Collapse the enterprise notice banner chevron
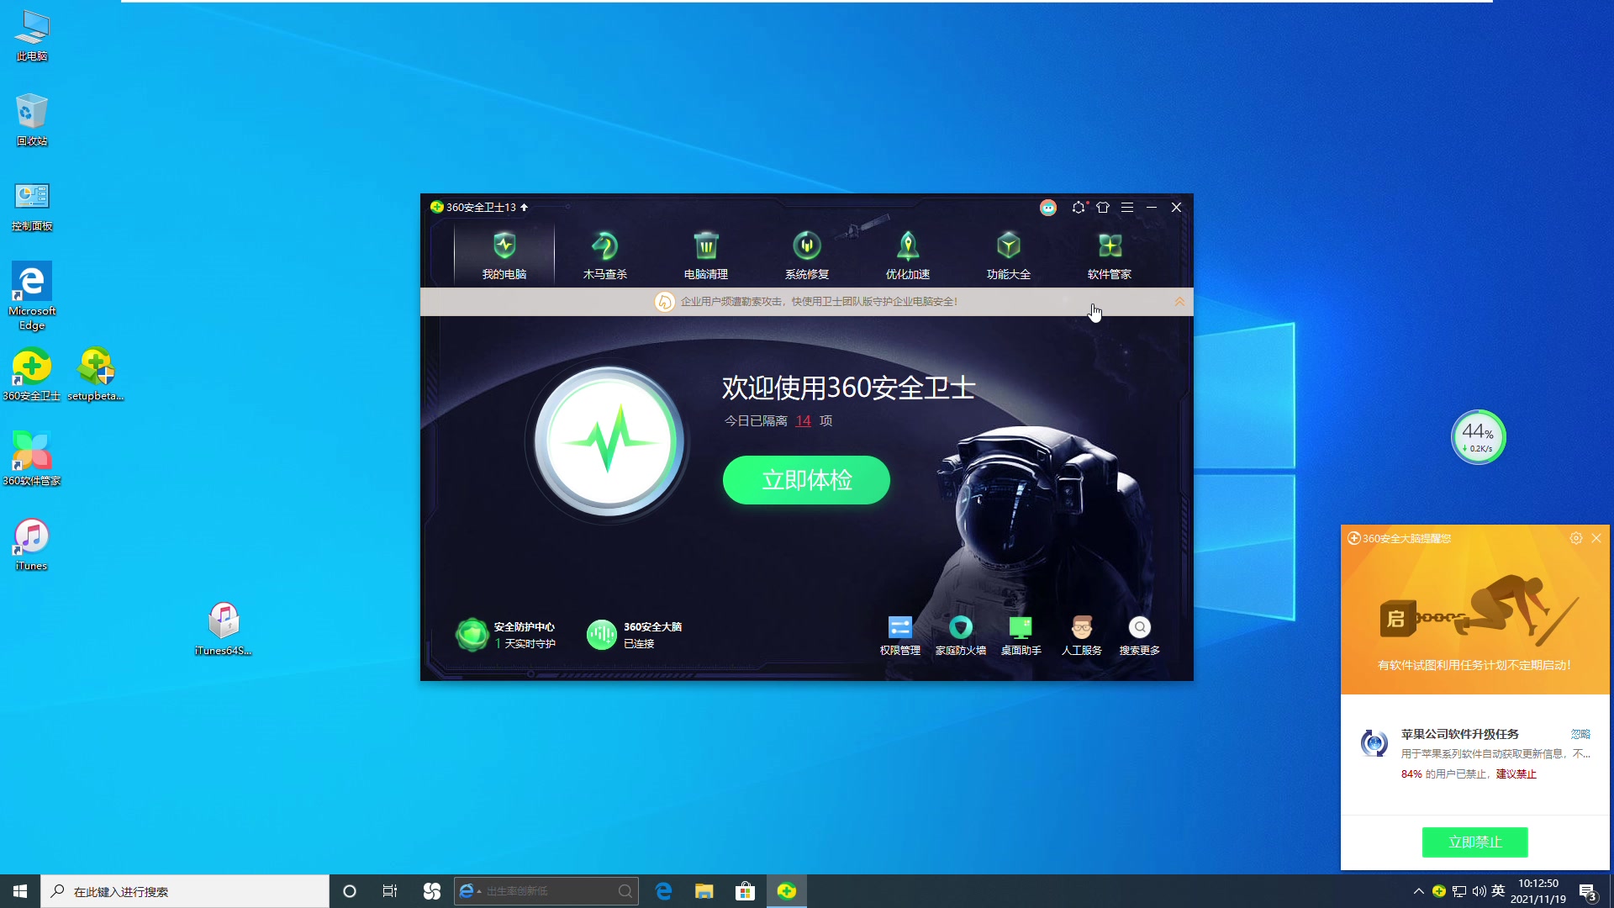Viewport: 1614px width, 908px height. click(x=1179, y=301)
